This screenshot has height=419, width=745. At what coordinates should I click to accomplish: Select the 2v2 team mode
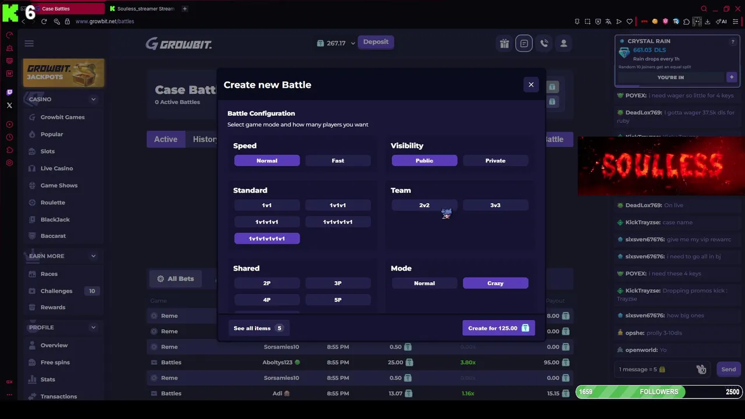point(424,205)
